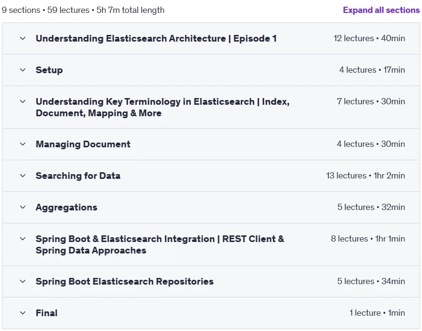Screen dimensions: 422x331
Task: Expand chevron next to Searching for Data
Action: pyautogui.click(x=23, y=176)
